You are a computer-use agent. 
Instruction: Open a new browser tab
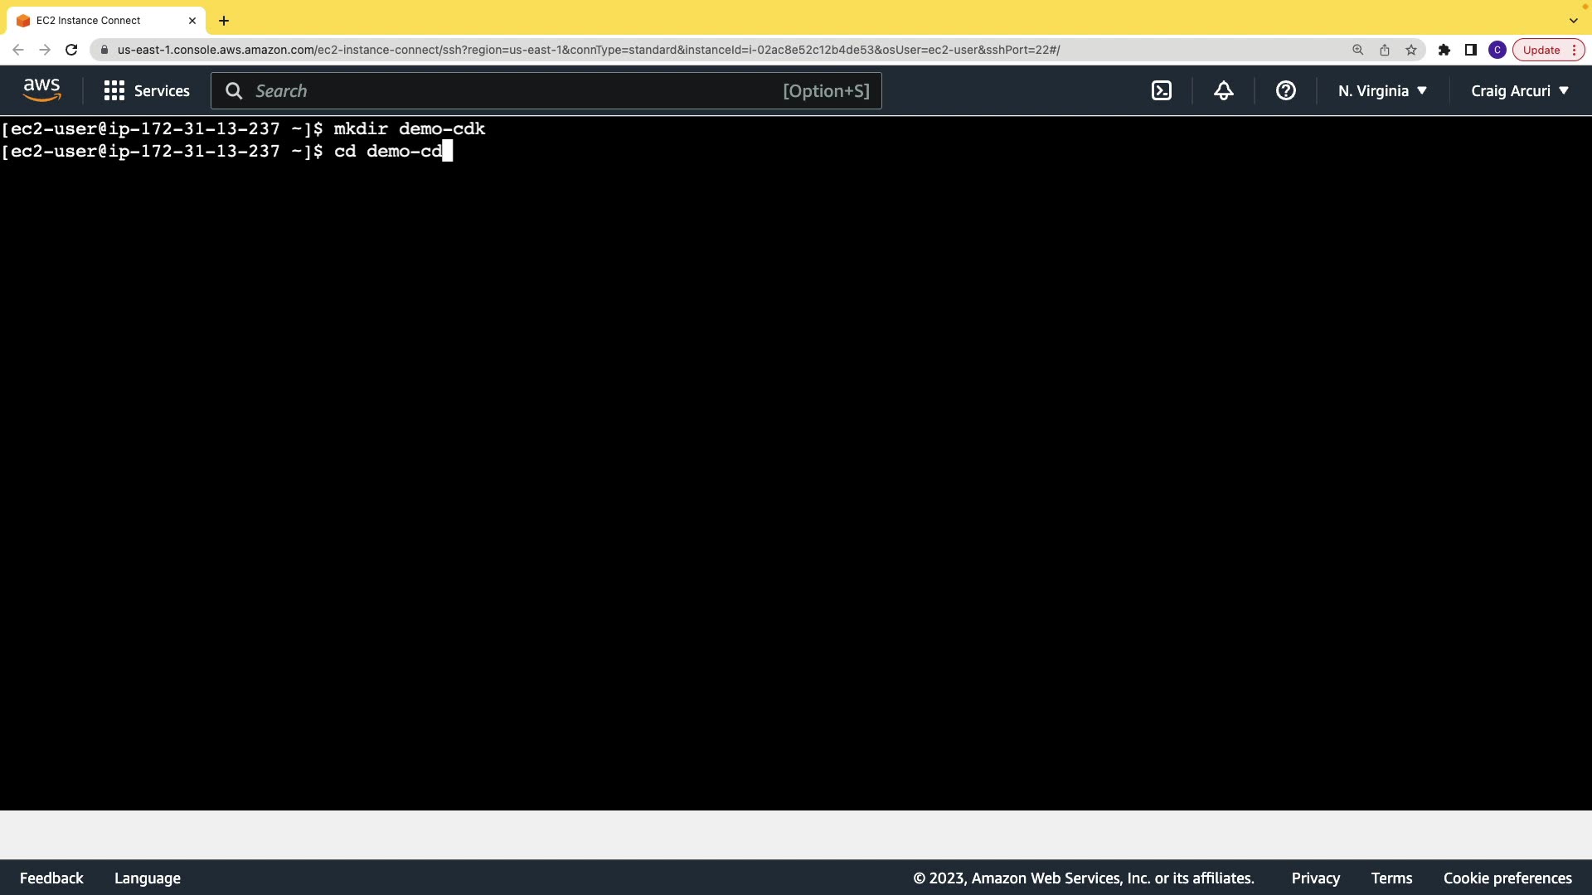click(x=224, y=21)
